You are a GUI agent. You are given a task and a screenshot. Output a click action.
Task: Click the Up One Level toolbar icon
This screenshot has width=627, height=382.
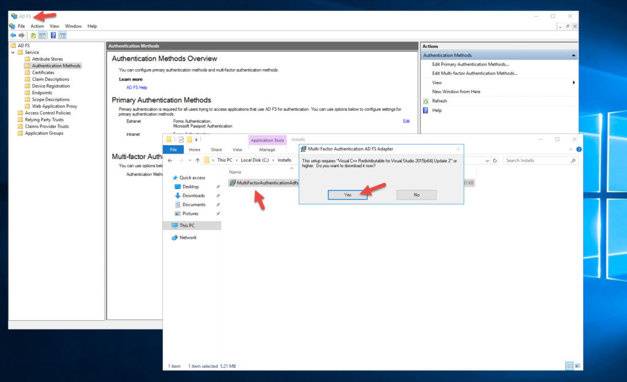coord(33,36)
